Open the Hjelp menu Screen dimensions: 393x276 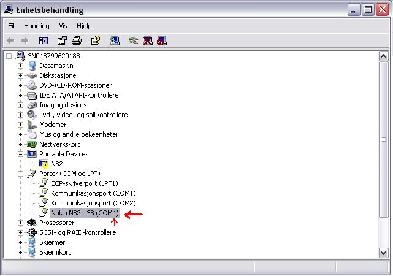84,26
